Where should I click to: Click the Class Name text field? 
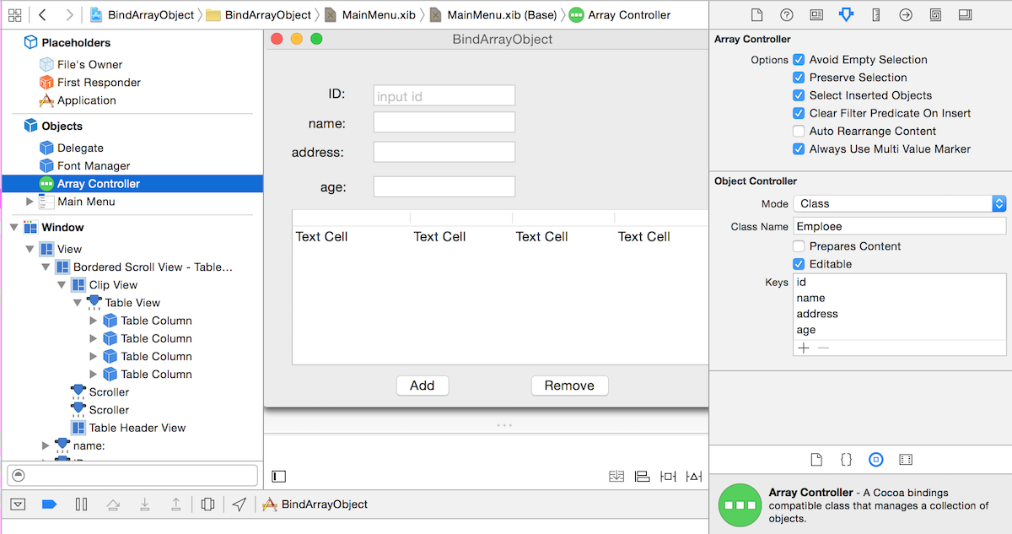click(899, 226)
